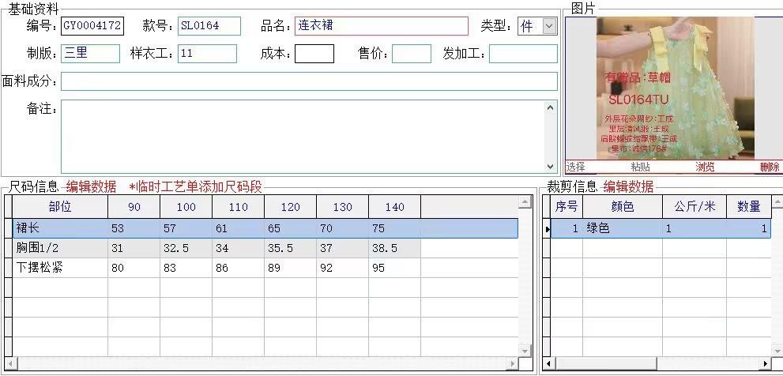Screen dimensions: 783x376
Task: Click the 数量 column header
Action: coord(748,207)
